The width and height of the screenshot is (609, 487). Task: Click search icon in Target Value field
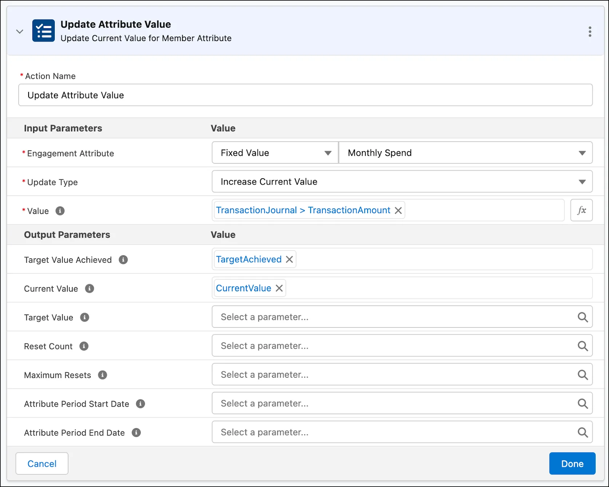pos(583,317)
